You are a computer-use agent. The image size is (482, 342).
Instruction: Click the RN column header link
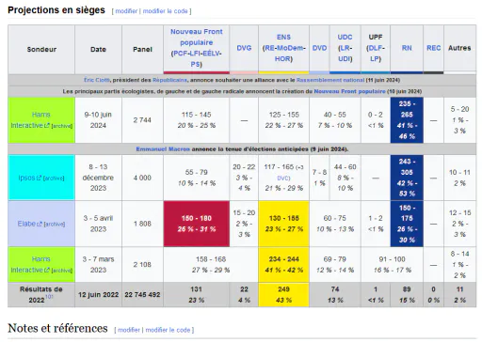tap(407, 48)
